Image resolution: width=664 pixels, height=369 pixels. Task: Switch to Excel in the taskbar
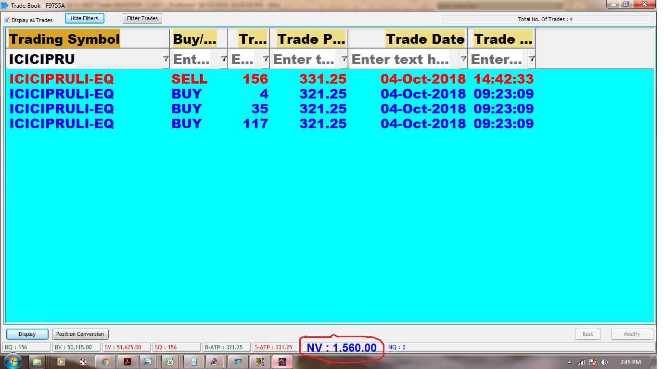(x=170, y=362)
